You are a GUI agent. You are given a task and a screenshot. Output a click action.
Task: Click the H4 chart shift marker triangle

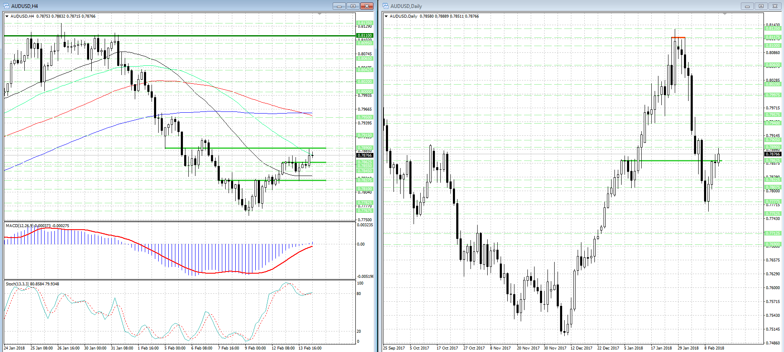coord(320,14)
